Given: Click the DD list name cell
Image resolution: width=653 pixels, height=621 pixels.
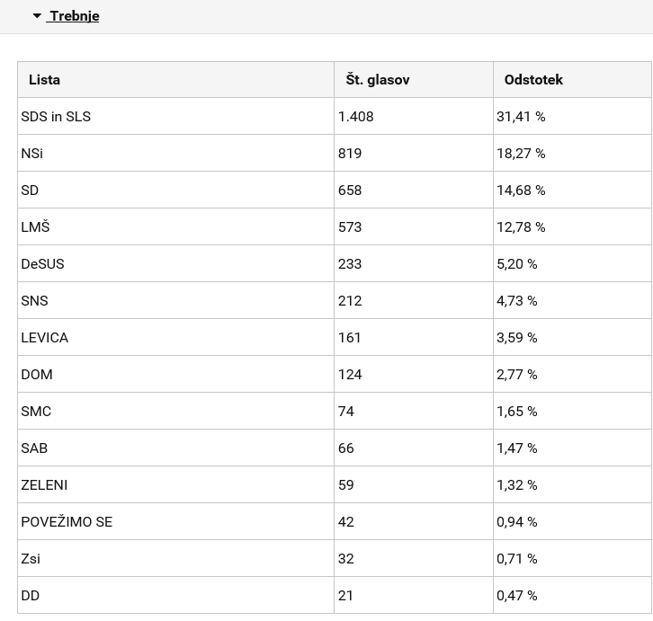Looking at the screenshot, I should (x=175, y=595).
